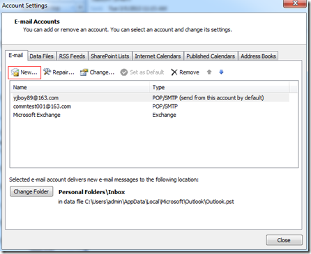Click the Repair tools icon
This screenshot has width=311, height=254.
point(47,72)
